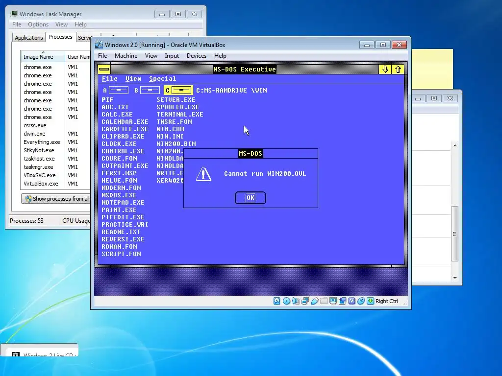Click the Right Ctrl host key label

pyautogui.click(x=386, y=301)
